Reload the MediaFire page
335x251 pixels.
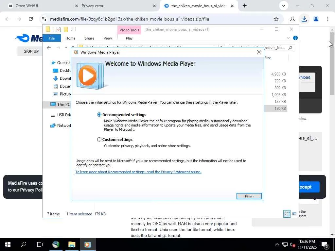[x=31, y=19]
